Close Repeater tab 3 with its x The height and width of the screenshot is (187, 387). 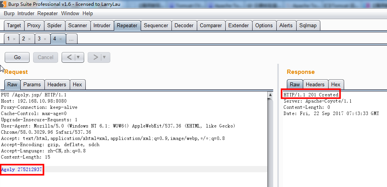(45, 39)
